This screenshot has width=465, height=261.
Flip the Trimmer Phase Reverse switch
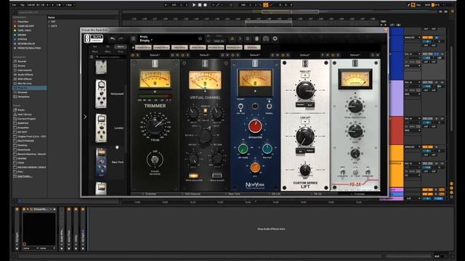[x=155, y=160]
